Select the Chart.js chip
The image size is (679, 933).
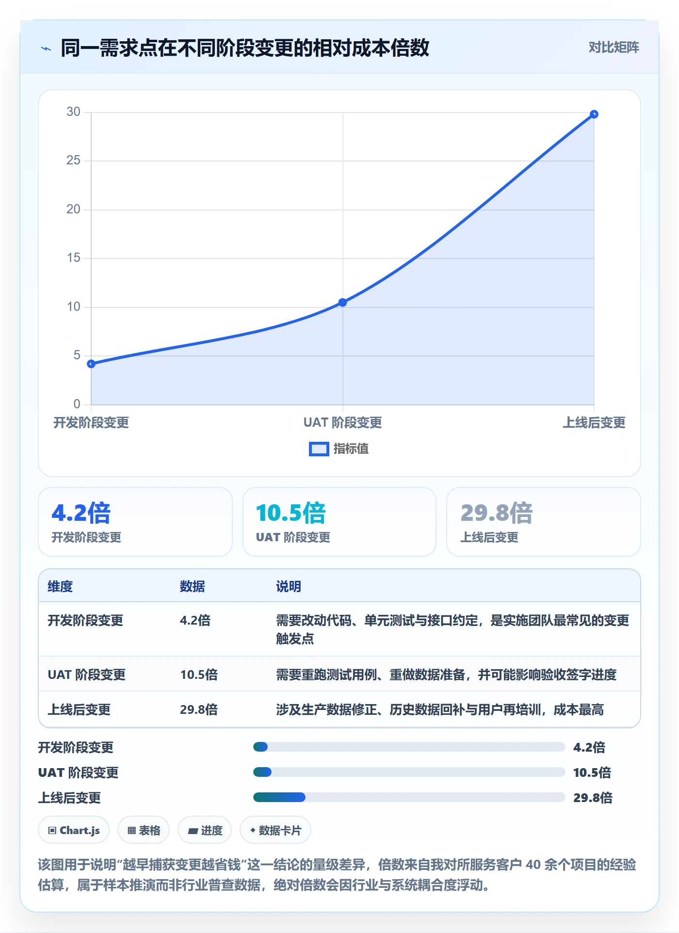74,830
